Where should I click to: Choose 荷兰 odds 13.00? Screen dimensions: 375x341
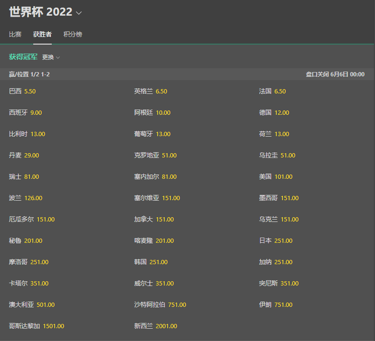(x=274, y=134)
